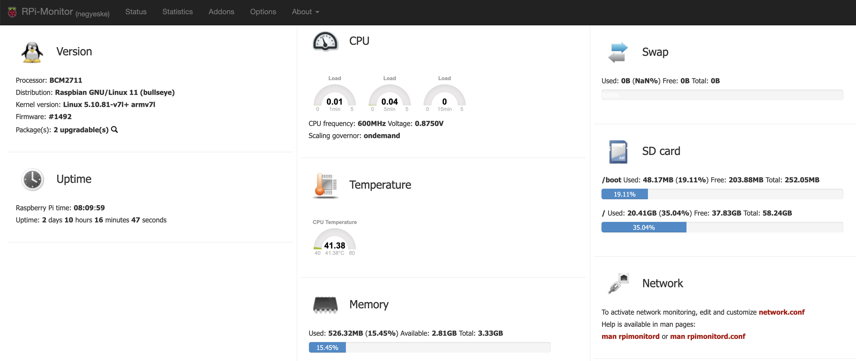The image size is (856, 361).
Task: Click root Free value 37.83GB
Action: [x=726, y=213]
